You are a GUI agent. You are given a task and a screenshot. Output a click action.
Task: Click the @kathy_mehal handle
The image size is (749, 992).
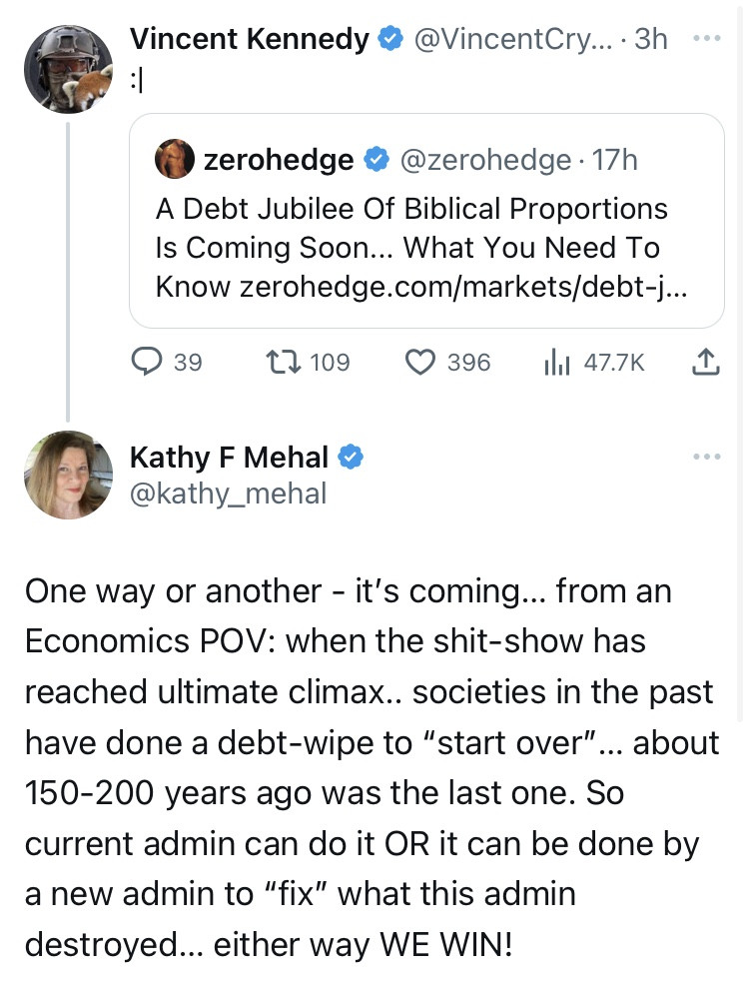pyautogui.click(x=228, y=493)
